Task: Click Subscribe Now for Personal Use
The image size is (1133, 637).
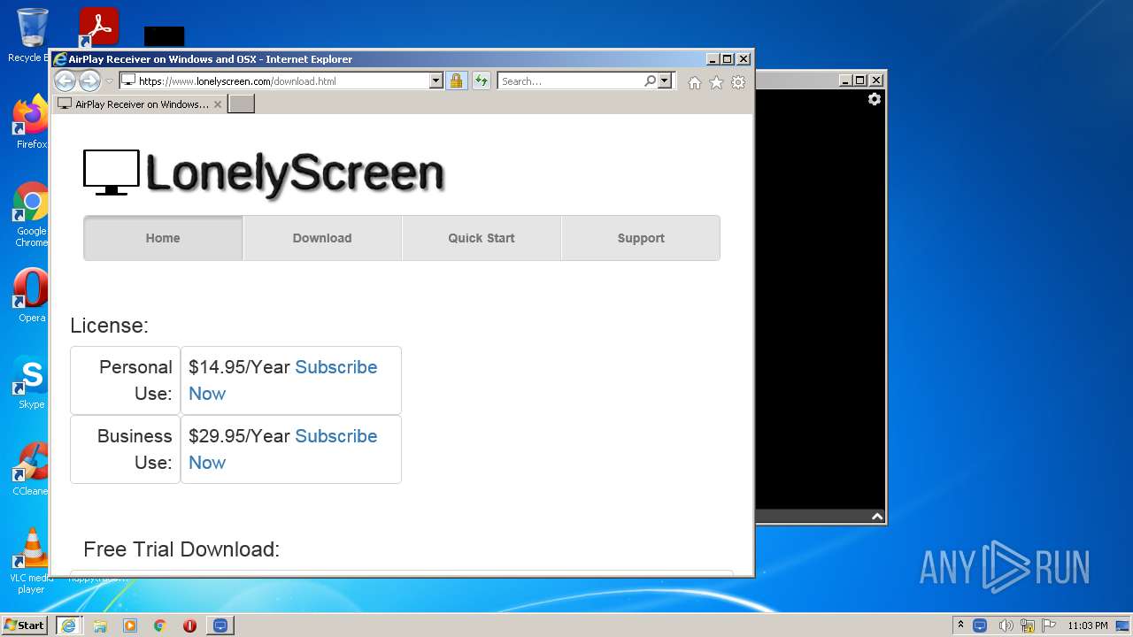Action: [335, 367]
